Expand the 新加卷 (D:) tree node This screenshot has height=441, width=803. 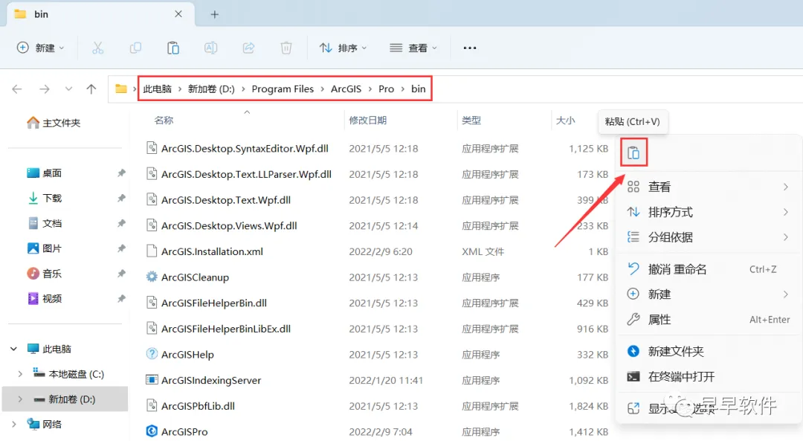pos(20,399)
